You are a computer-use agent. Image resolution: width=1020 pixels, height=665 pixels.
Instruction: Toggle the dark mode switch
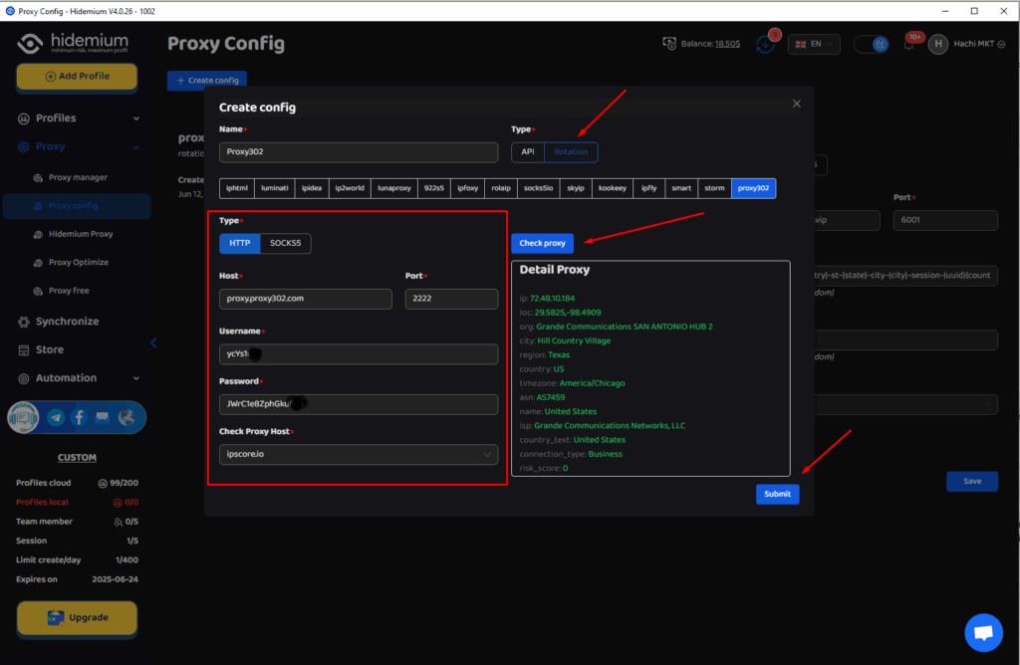pyautogui.click(x=871, y=44)
